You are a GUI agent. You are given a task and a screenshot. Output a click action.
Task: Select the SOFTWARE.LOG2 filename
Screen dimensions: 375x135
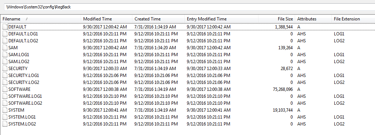25,103
